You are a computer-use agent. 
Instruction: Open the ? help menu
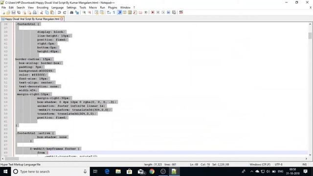point(134,7)
